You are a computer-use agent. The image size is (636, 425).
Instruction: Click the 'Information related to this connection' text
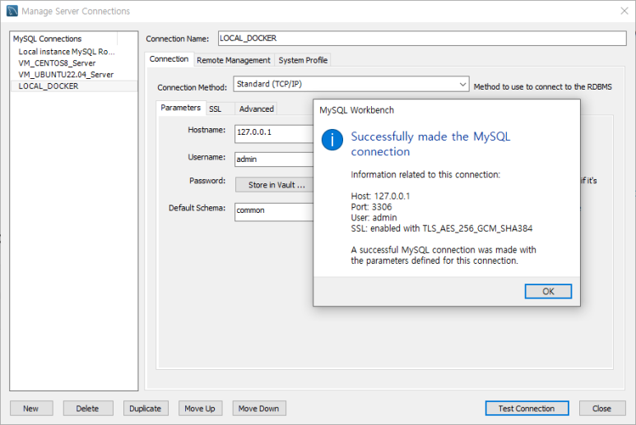(425, 174)
